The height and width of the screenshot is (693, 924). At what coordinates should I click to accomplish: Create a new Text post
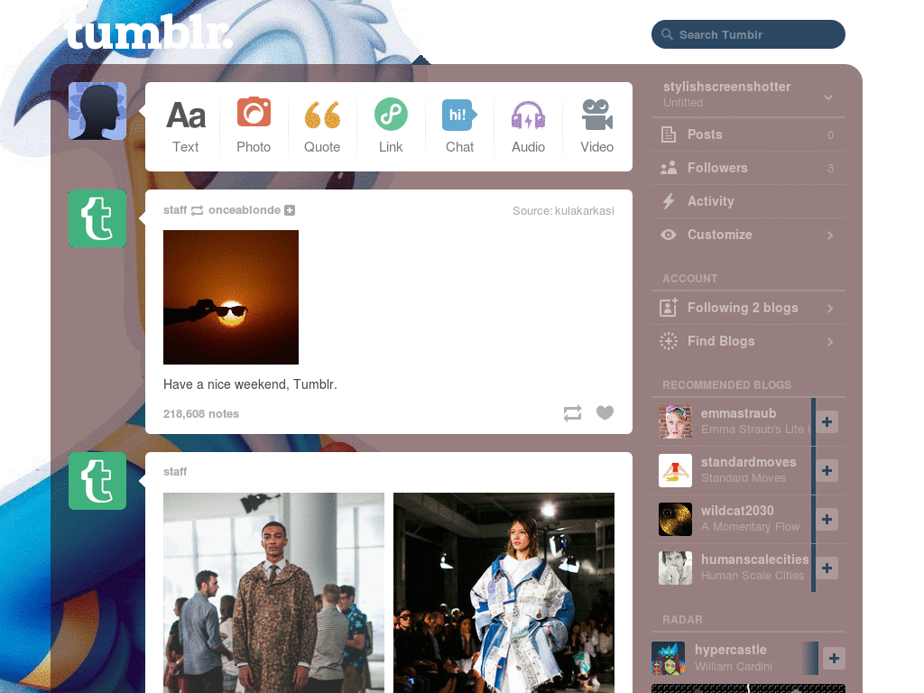pos(186,126)
